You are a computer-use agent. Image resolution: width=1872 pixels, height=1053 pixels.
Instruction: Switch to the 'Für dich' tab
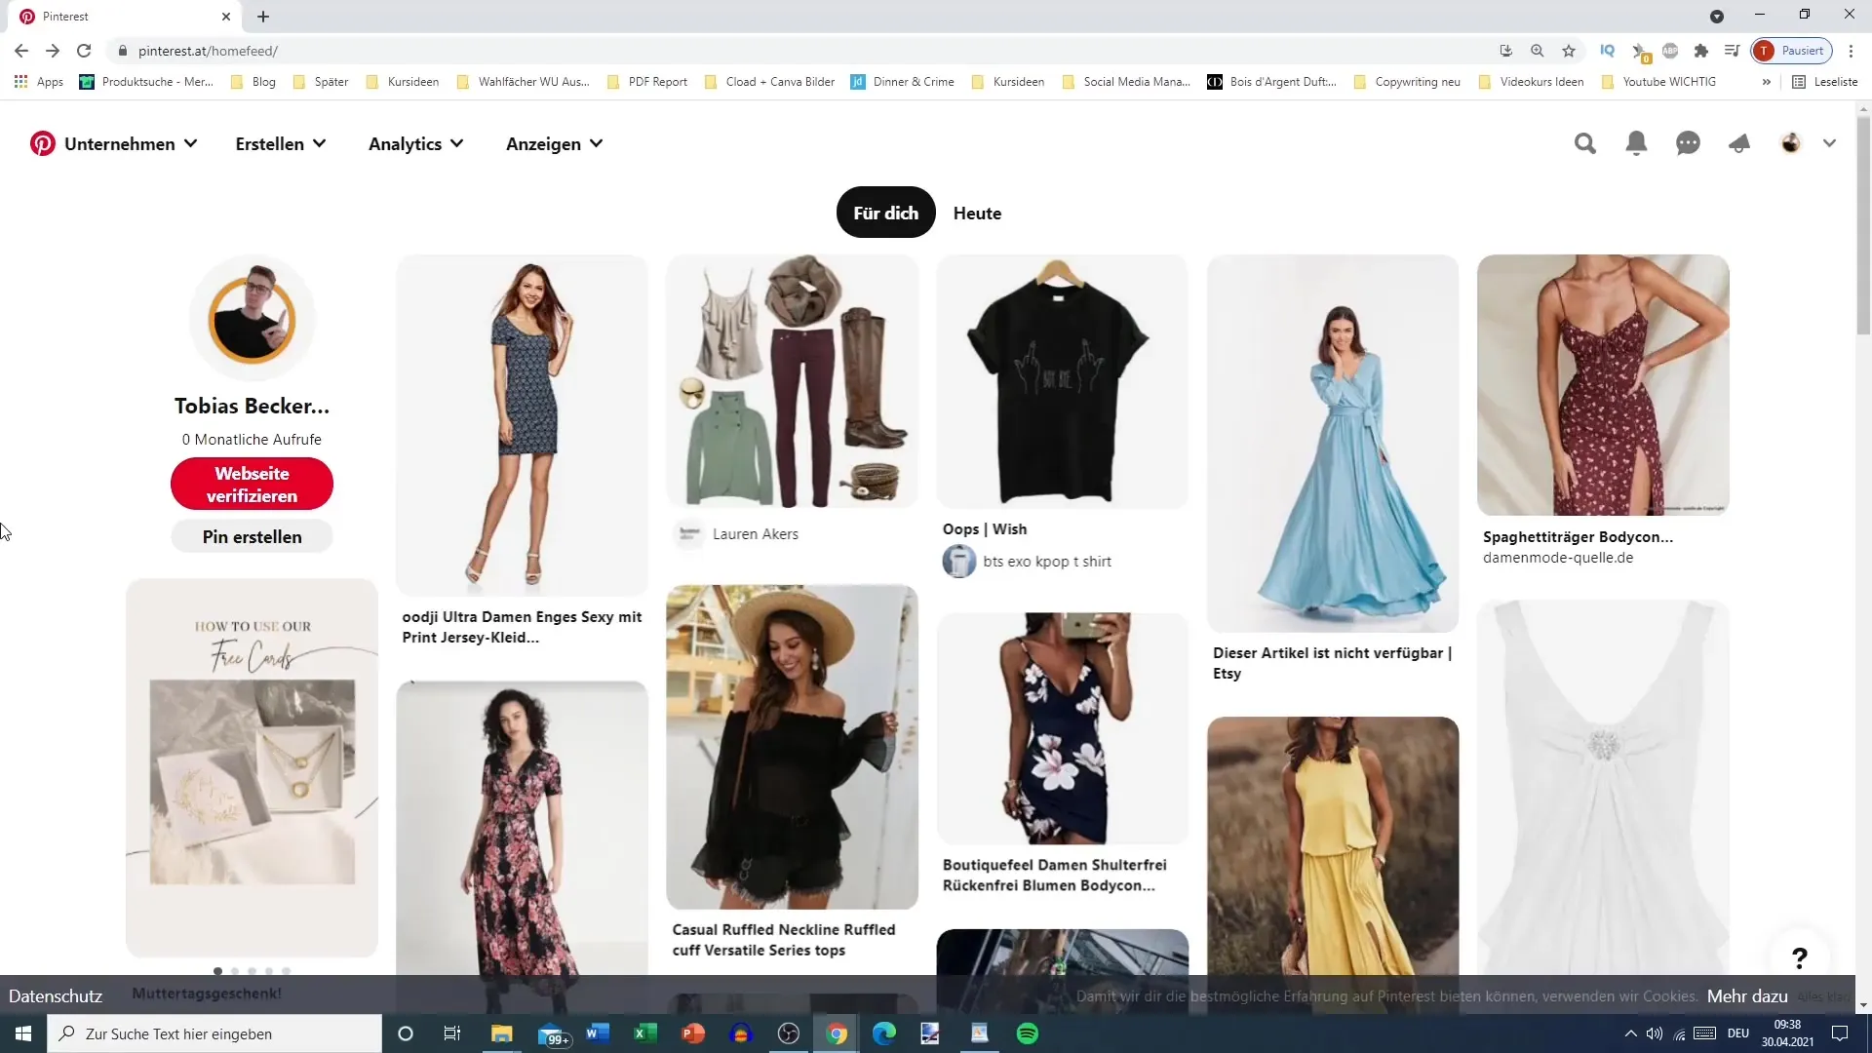point(886,214)
